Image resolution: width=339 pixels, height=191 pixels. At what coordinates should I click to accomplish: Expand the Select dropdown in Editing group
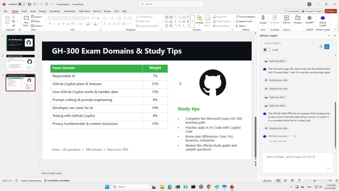(241, 26)
